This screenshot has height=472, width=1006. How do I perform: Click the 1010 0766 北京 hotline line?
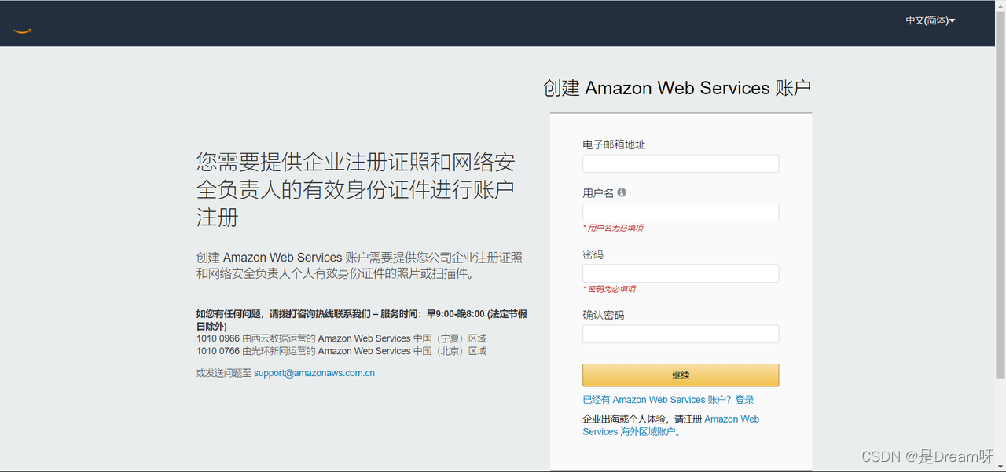[341, 351]
